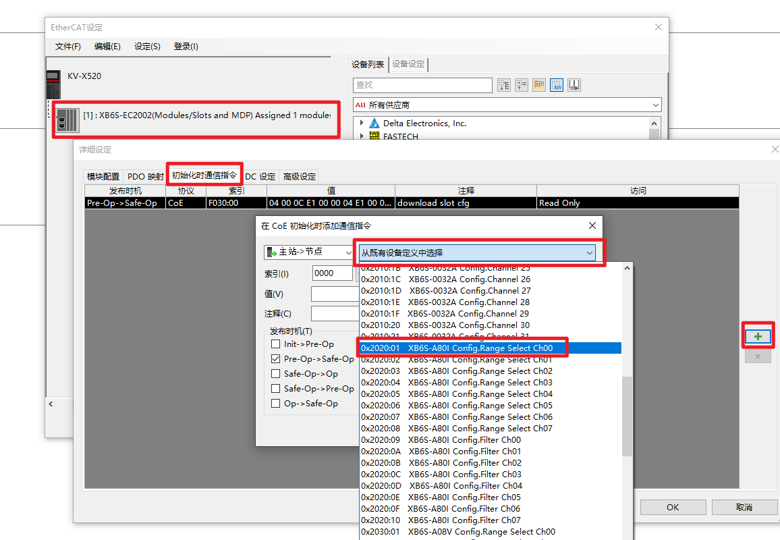The height and width of the screenshot is (540, 780).
Task: Open the 所有供应商 vendor filter dropdown
Action: pos(507,105)
